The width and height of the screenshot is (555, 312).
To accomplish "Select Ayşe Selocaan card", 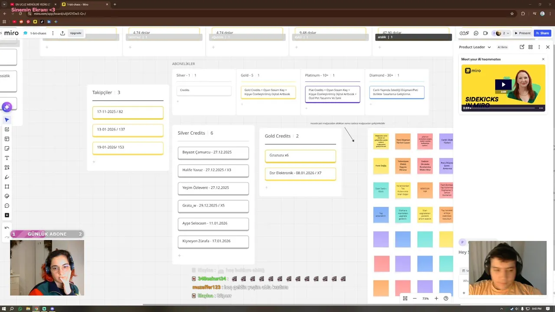I will tap(213, 224).
